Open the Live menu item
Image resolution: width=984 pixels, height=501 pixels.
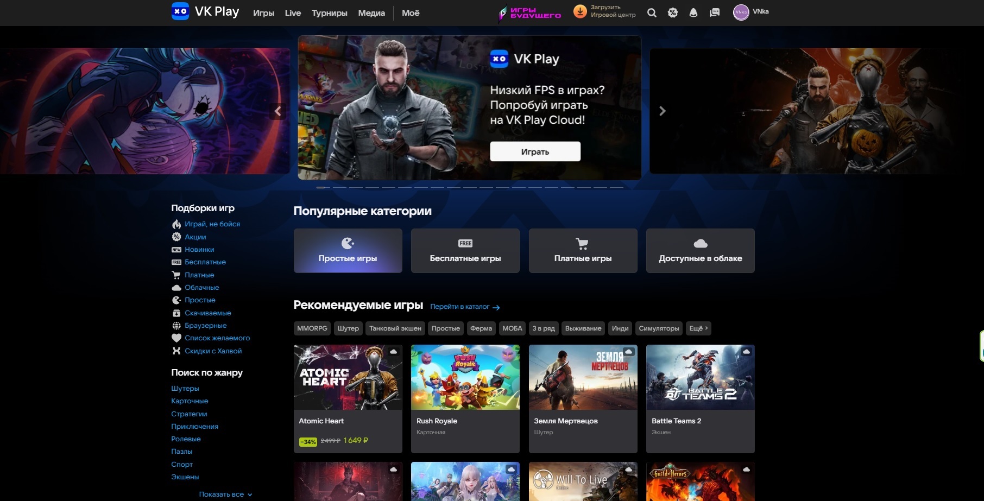click(x=293, y=13)
